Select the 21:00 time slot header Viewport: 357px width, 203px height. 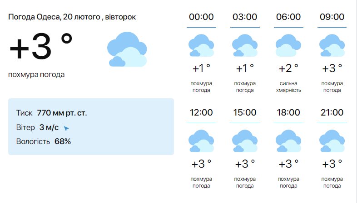tap(332, 112)
